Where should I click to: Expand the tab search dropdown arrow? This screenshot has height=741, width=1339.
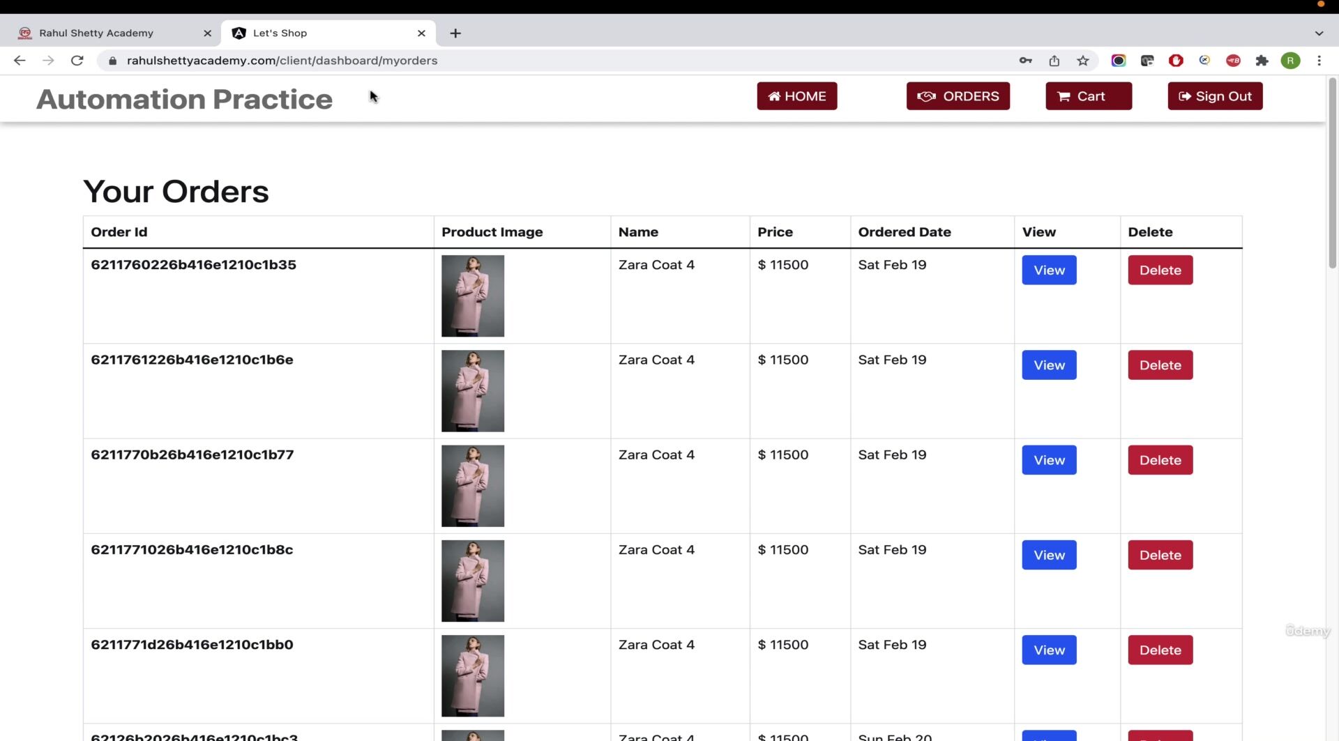1319,33
